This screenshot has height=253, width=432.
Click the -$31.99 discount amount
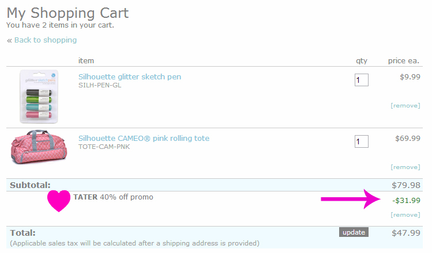(x=407, y=201)
